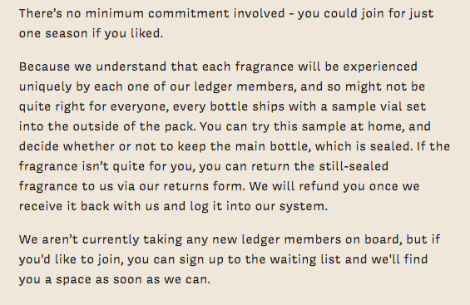Click the phrase 'returns form'

tap(202, 186)
